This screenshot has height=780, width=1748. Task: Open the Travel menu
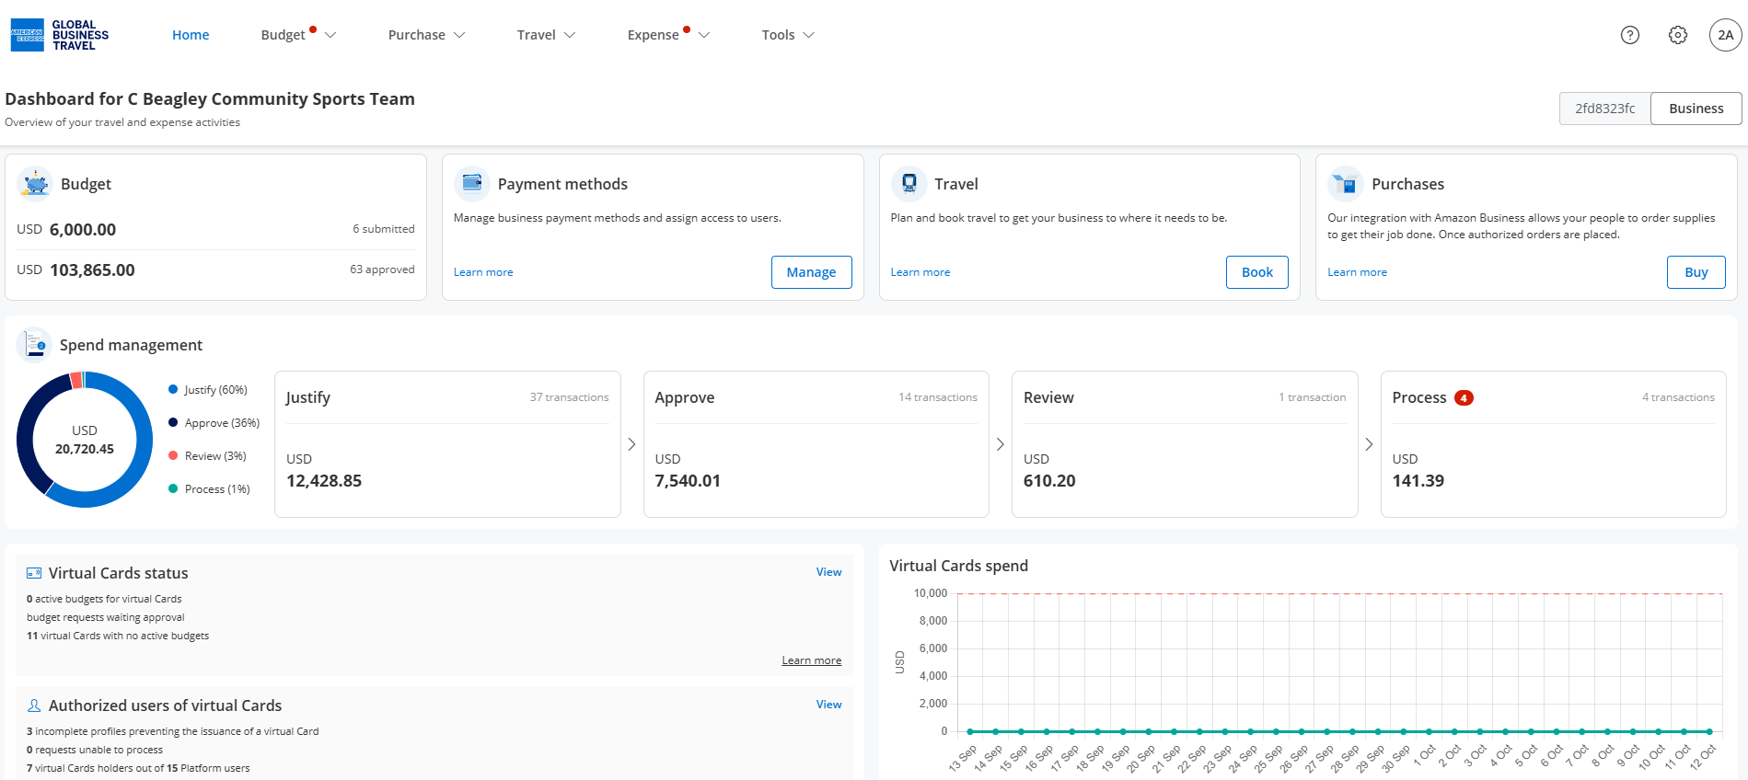click(536, 35)
